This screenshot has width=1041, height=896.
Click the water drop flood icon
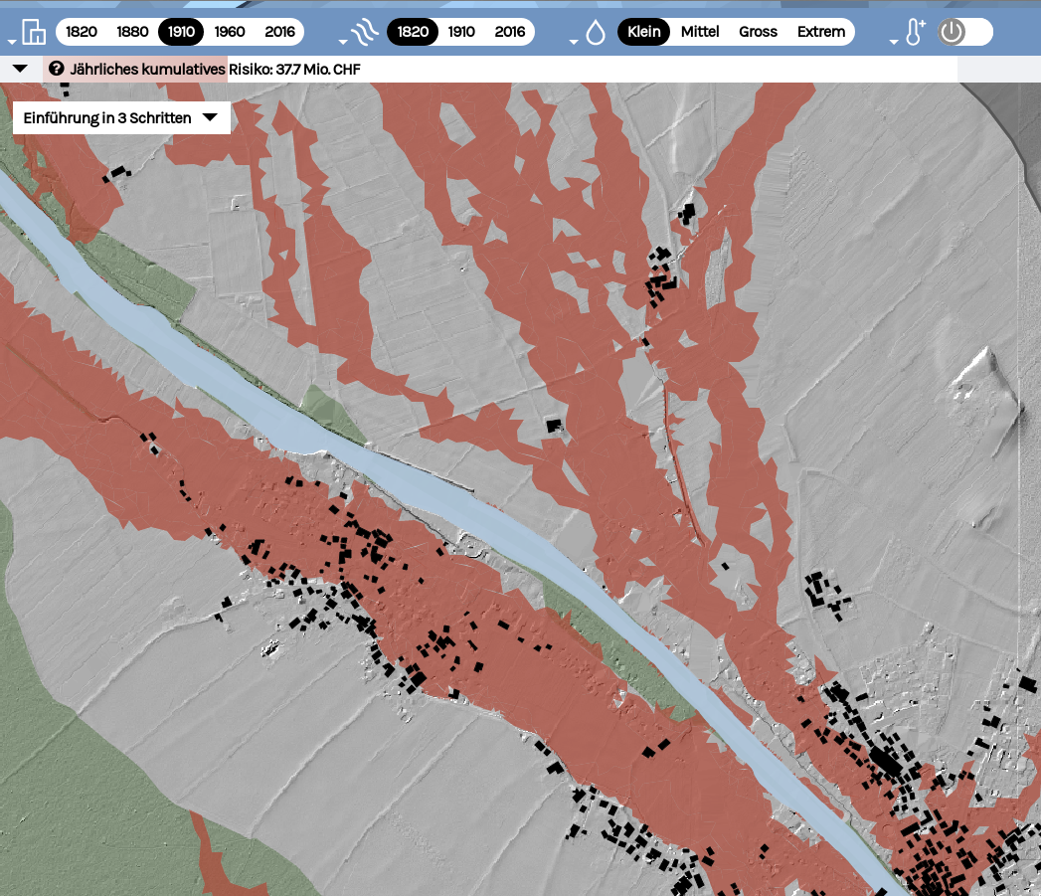point(596,32)
